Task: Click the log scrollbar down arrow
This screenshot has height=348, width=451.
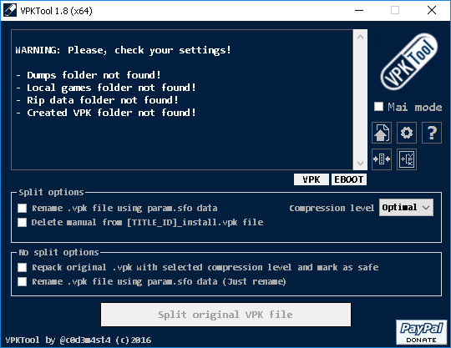Action: pyautogui.click(x=360, y=164)
